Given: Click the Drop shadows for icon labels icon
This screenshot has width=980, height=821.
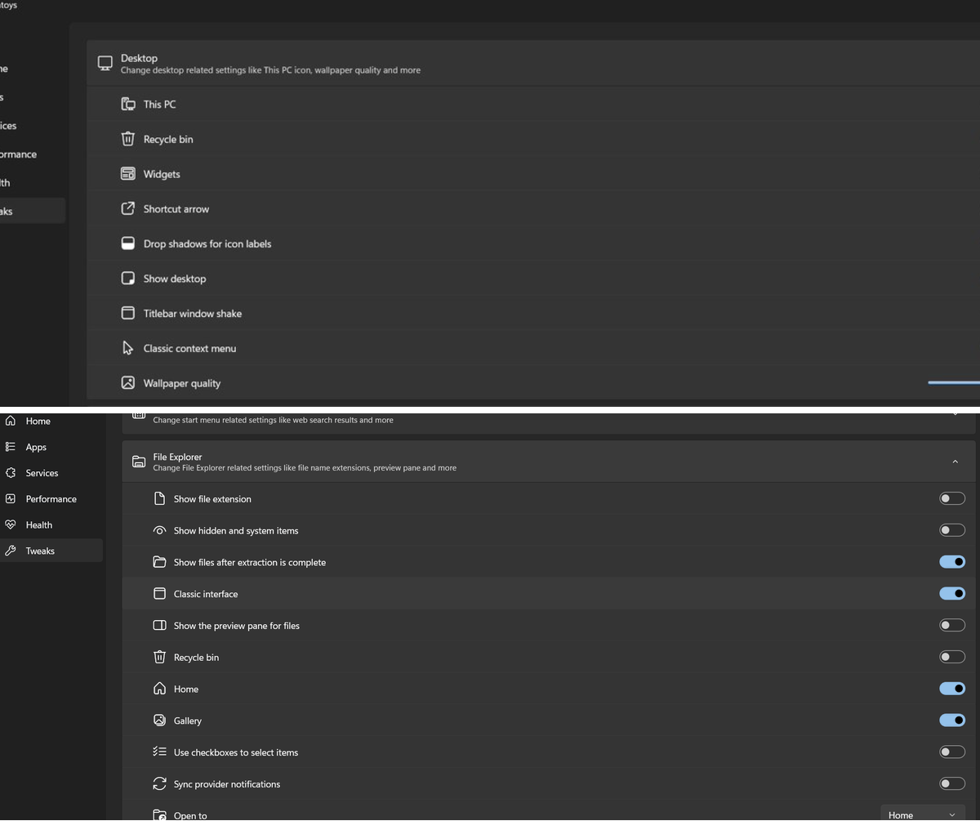Looking at the screenshot, I should [128, 243].
